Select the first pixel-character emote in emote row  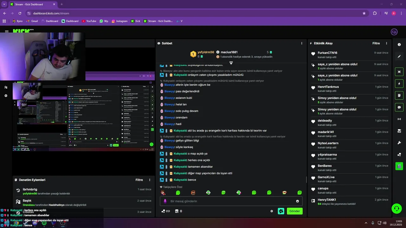tap(163, 193)
